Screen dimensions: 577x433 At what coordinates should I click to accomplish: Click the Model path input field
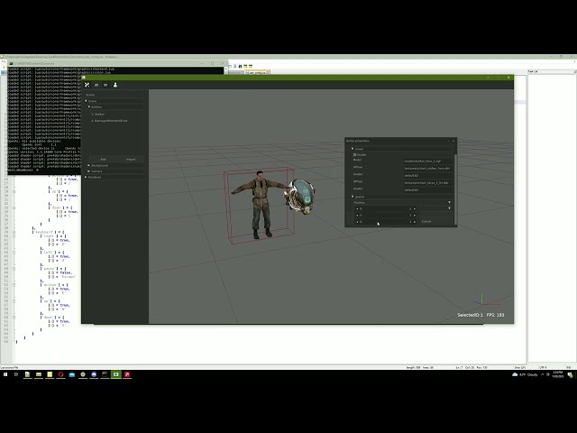point(428,161)
